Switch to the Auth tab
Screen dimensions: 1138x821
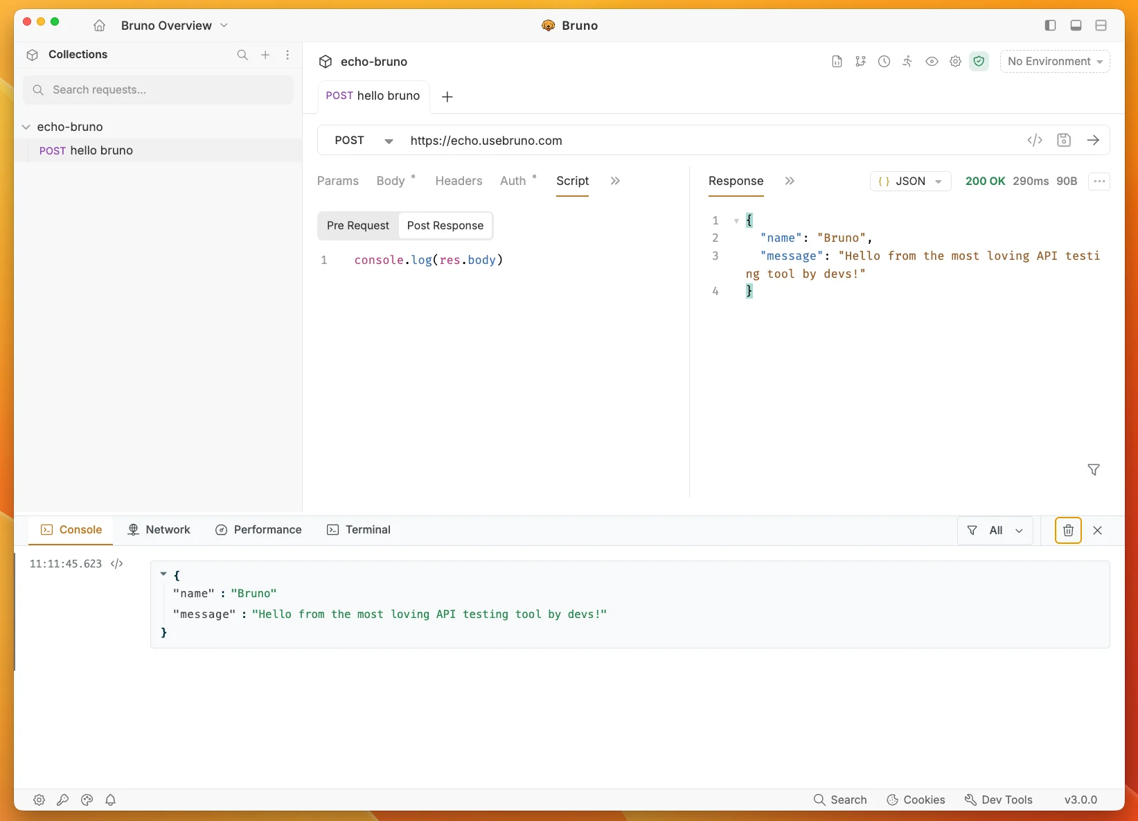pos(513,181)
